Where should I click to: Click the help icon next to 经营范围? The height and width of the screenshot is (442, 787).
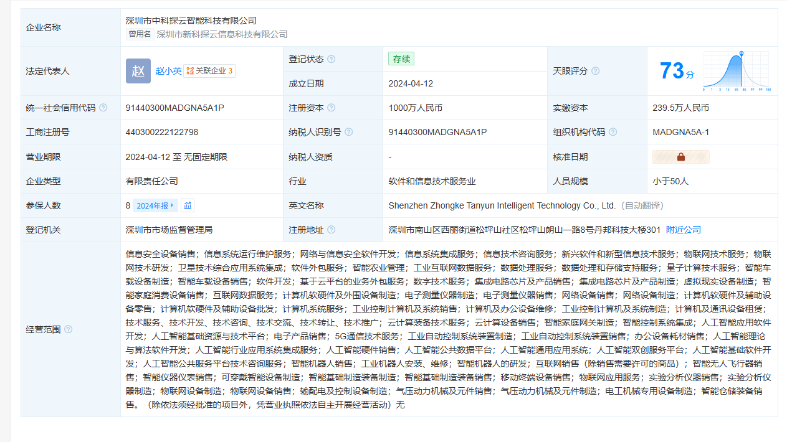click(x=68, y=329)
